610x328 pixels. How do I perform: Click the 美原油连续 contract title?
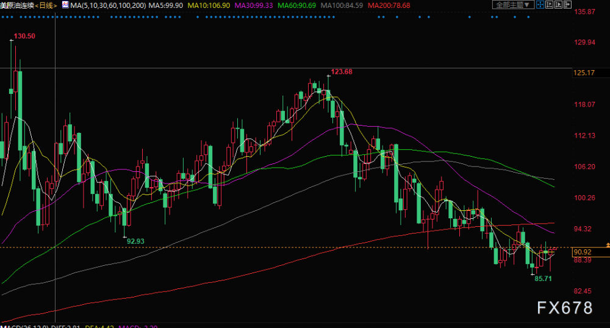17,5
